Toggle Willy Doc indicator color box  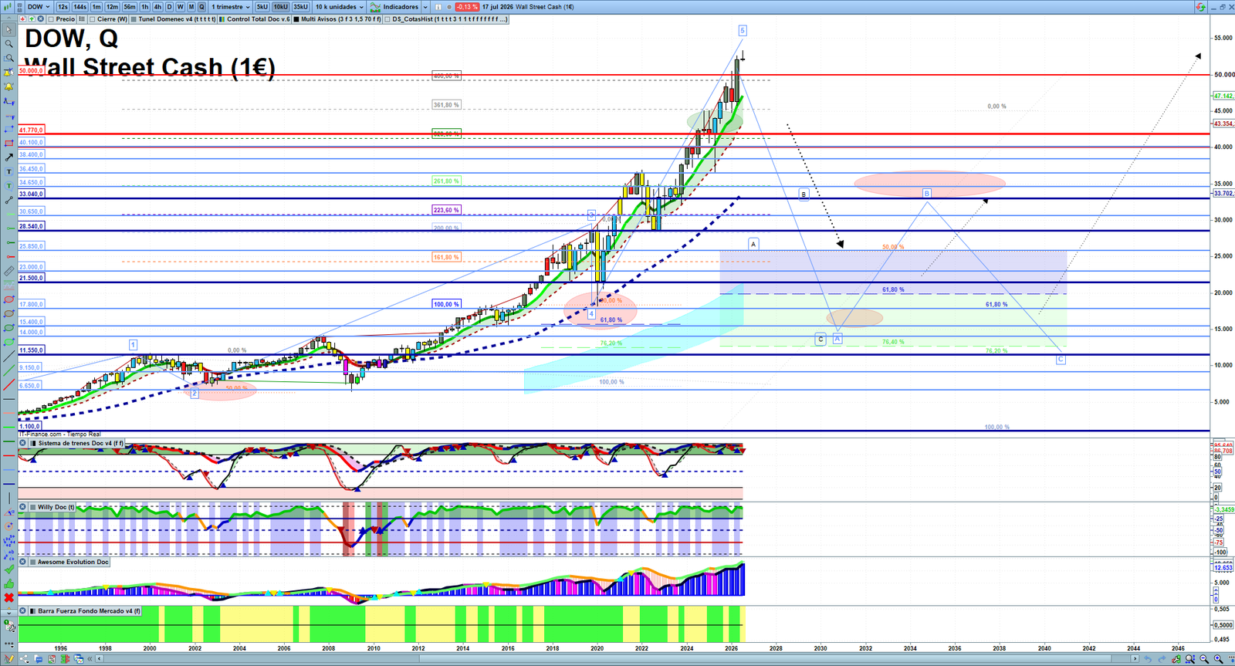point(32,507)
